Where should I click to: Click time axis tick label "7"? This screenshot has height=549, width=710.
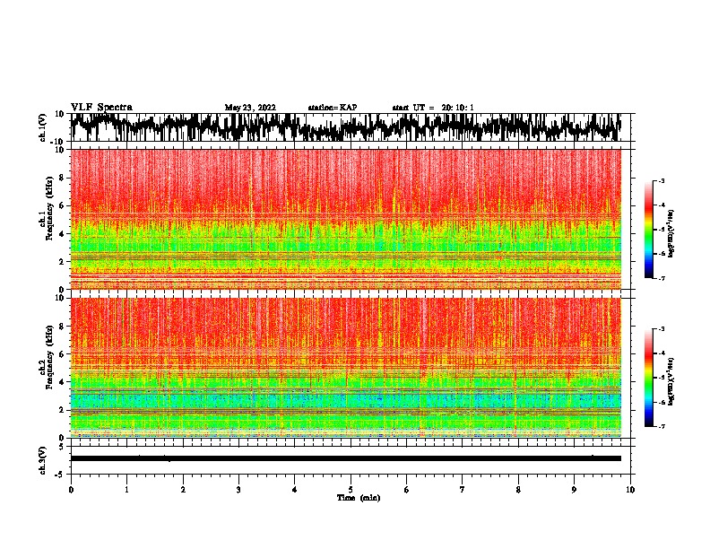pos(463,490)
